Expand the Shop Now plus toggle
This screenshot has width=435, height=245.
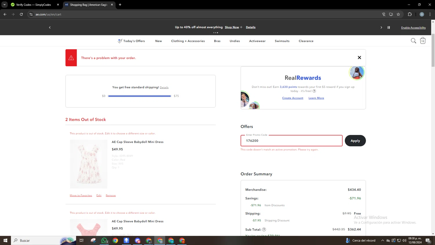[x=241, y=27]
